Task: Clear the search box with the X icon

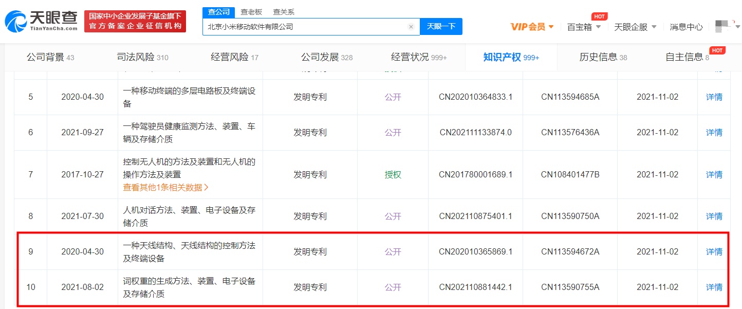Action: point(411,27)
